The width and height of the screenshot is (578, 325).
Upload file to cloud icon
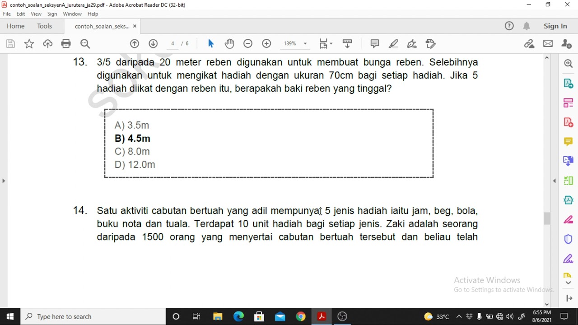(x=47, y=44)
